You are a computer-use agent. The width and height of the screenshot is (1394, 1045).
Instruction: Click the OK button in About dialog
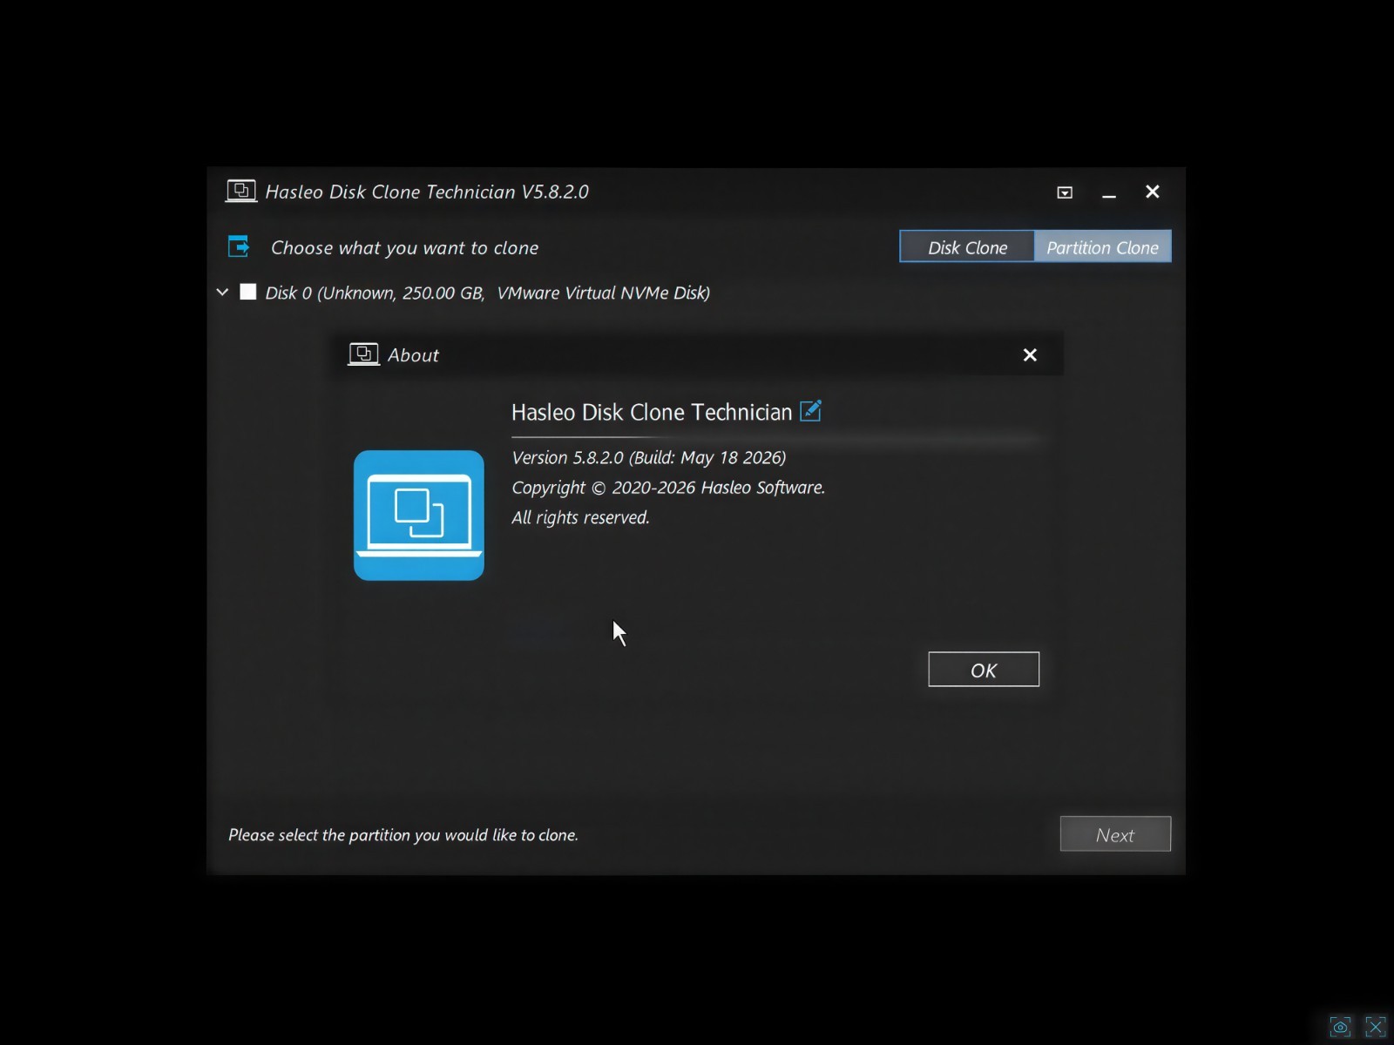(984, 670)
